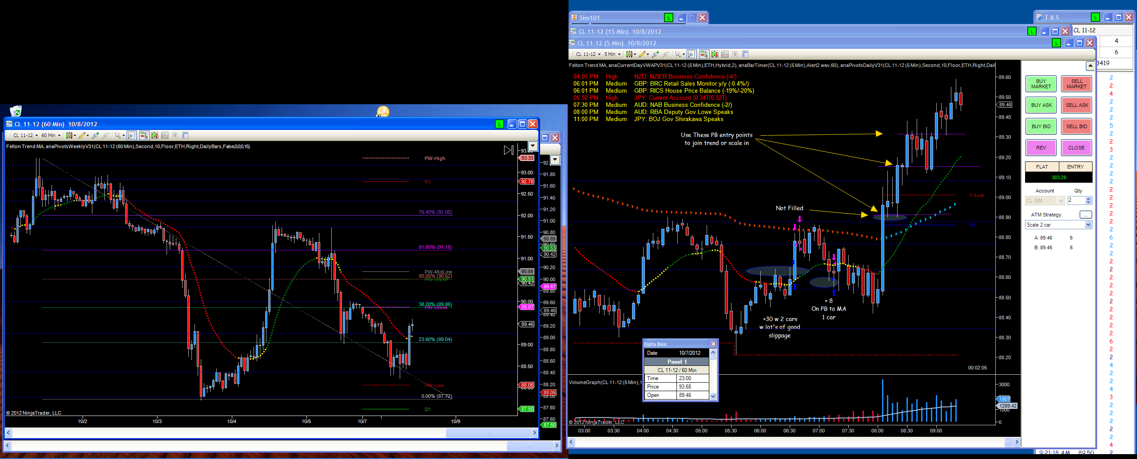Open Indicators icon in 5 Min chart toolbar
The width and height of the screenshot is (1137, 459).
725,54
